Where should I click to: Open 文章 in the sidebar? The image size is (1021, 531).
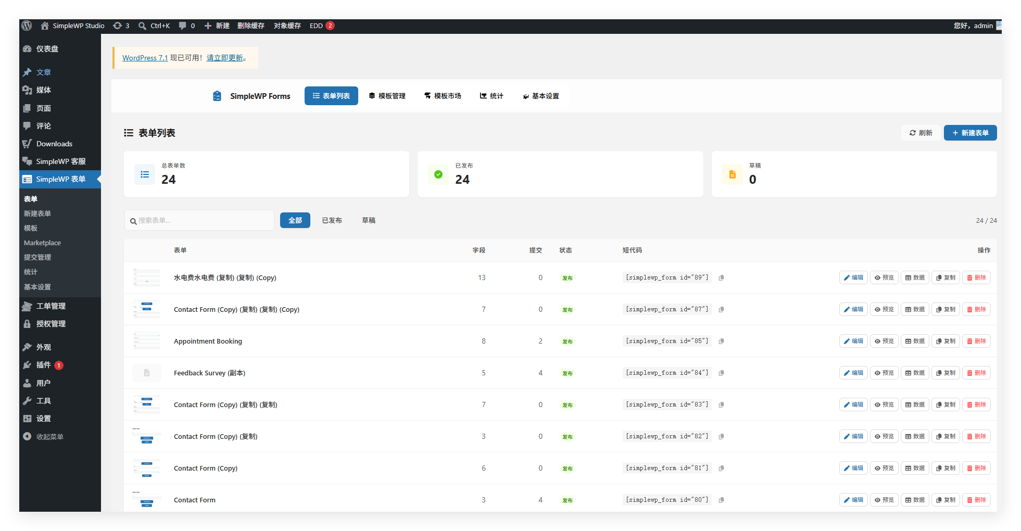coord(60,72)
